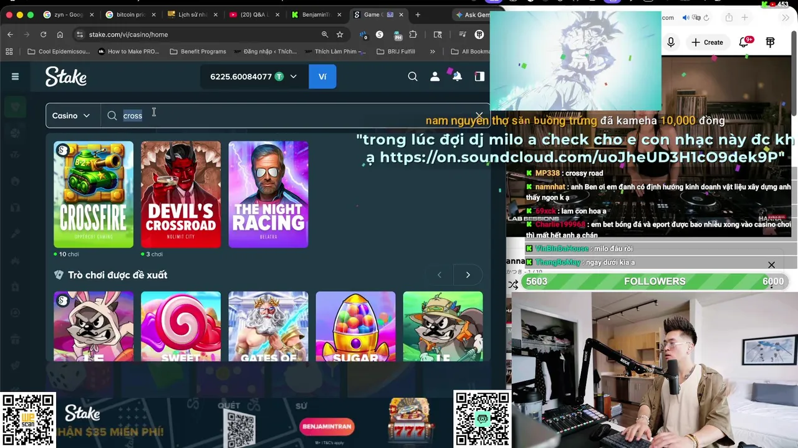Show previous recommended games arrow
Screen dimensions: 798x448
[440, 274]
